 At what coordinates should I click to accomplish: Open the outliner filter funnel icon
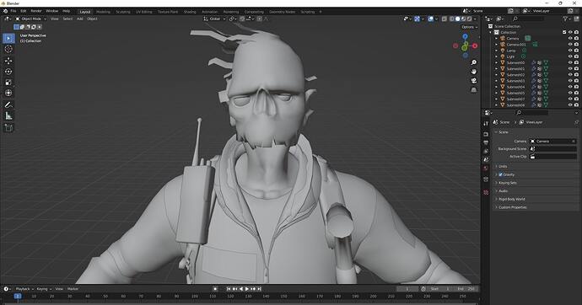pos(565,19)
